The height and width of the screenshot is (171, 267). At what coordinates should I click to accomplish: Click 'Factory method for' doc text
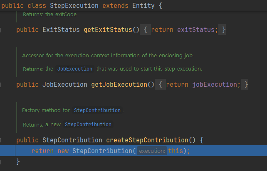[x=46, y=110]
